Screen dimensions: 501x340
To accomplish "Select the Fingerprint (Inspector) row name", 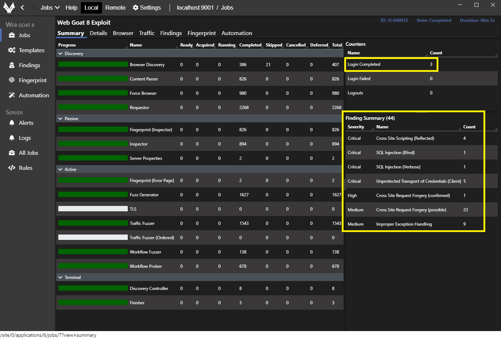I will coord(151,130).
